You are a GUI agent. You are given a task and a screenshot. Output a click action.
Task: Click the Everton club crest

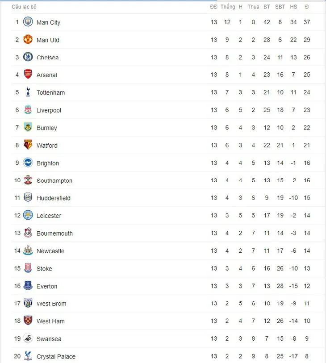click(28, 286)
